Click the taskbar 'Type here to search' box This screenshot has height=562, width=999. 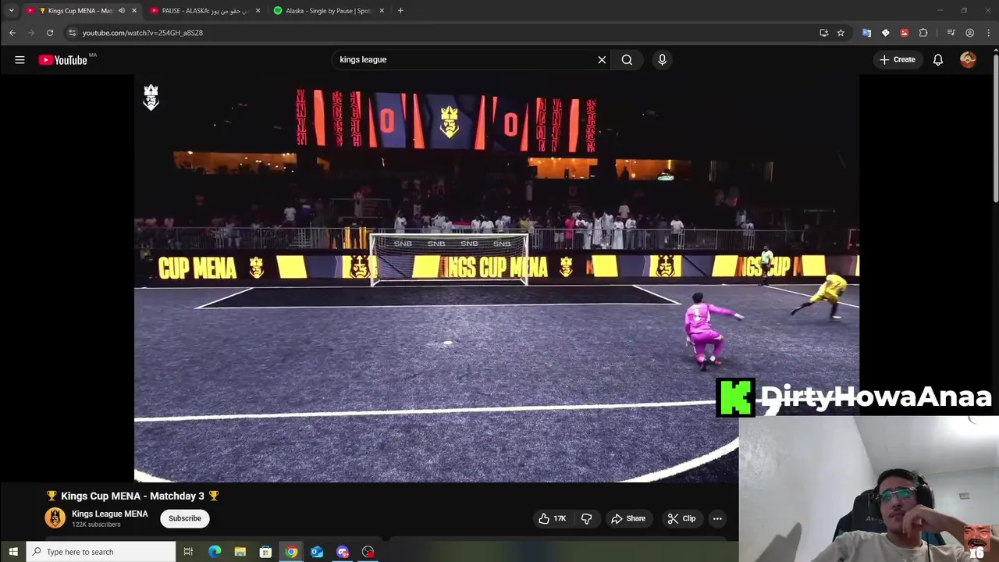tap(101, 552)
